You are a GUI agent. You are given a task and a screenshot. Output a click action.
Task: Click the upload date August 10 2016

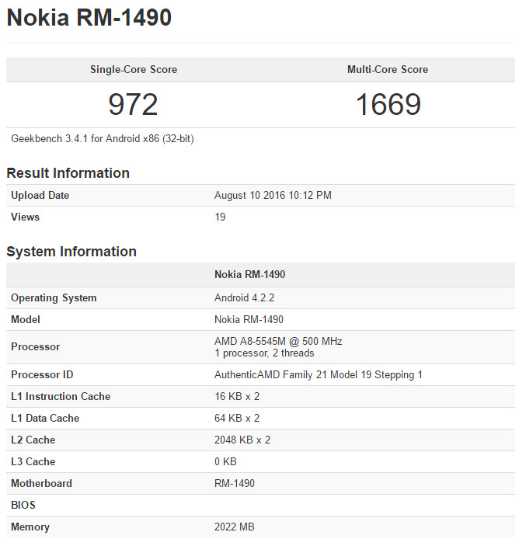click(273, 196)
